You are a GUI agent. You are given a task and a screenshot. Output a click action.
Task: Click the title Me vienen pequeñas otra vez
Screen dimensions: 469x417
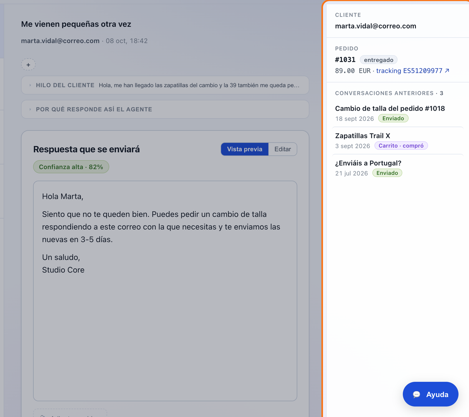click(x=76, y=24)
